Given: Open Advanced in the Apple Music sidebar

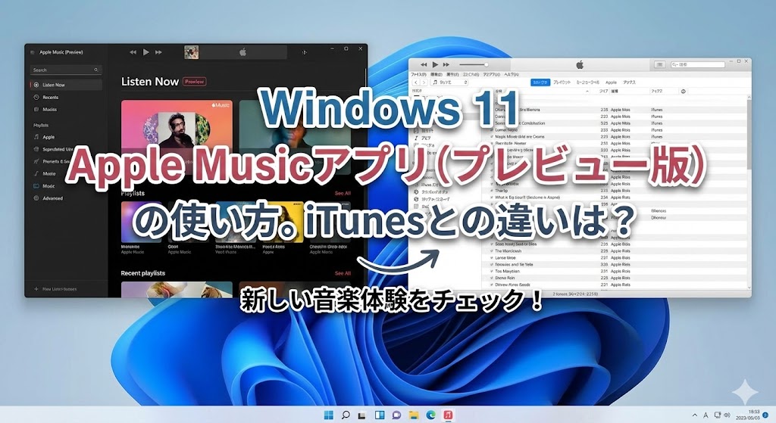Looking at the screenshot, I should click(x=66, y=198).
